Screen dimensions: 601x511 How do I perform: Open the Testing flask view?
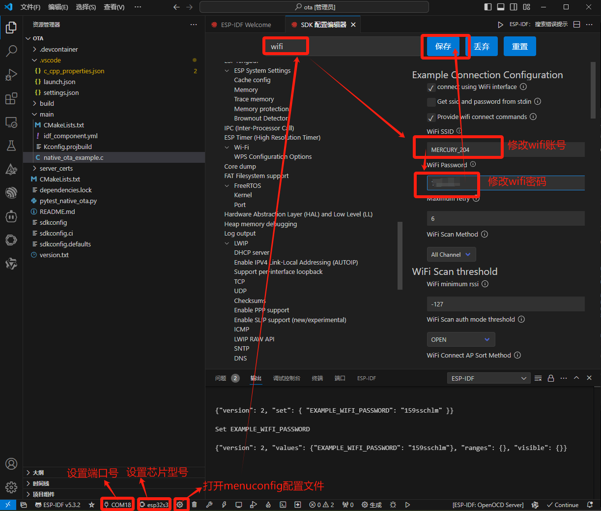click(11, 146)
